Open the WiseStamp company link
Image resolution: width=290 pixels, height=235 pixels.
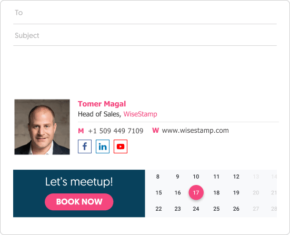tap(140, 114)
